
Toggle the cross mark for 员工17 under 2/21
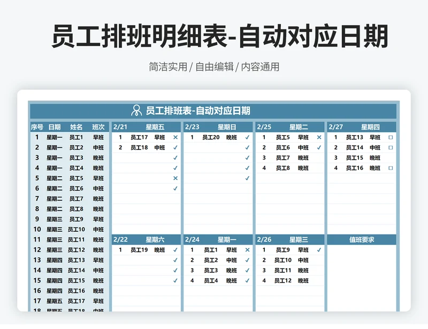(175, 137)
